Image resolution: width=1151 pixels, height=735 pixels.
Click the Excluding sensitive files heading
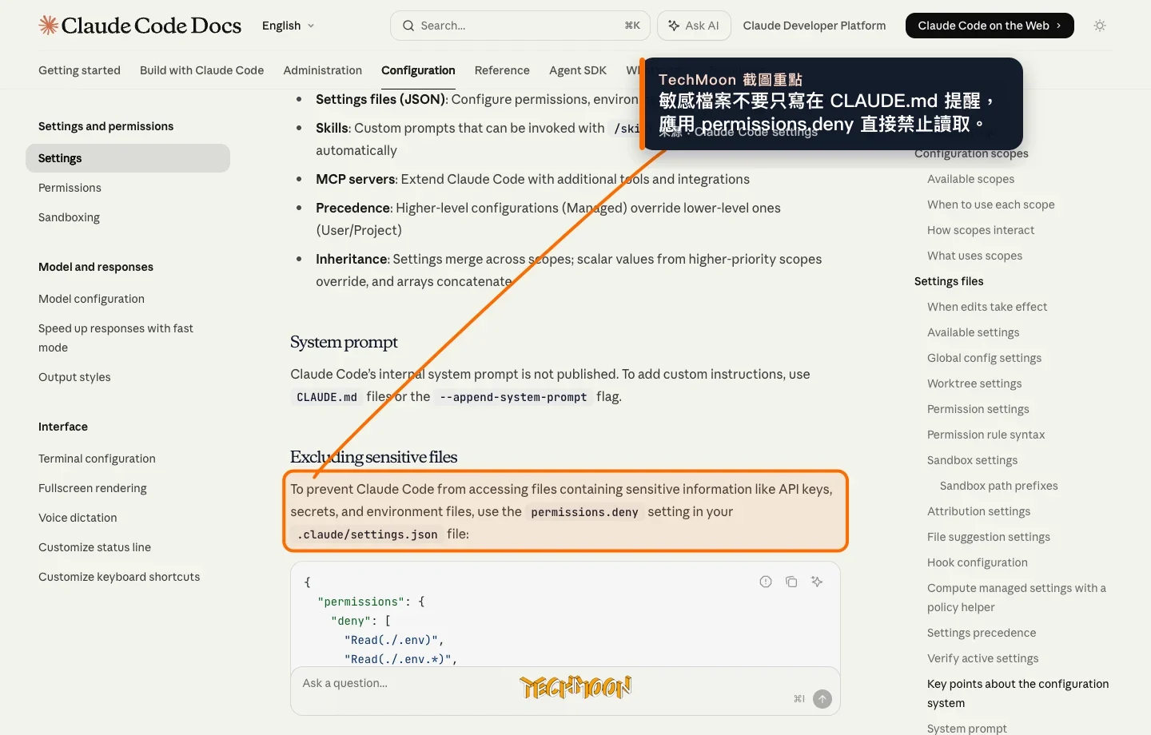coord(373,457)
